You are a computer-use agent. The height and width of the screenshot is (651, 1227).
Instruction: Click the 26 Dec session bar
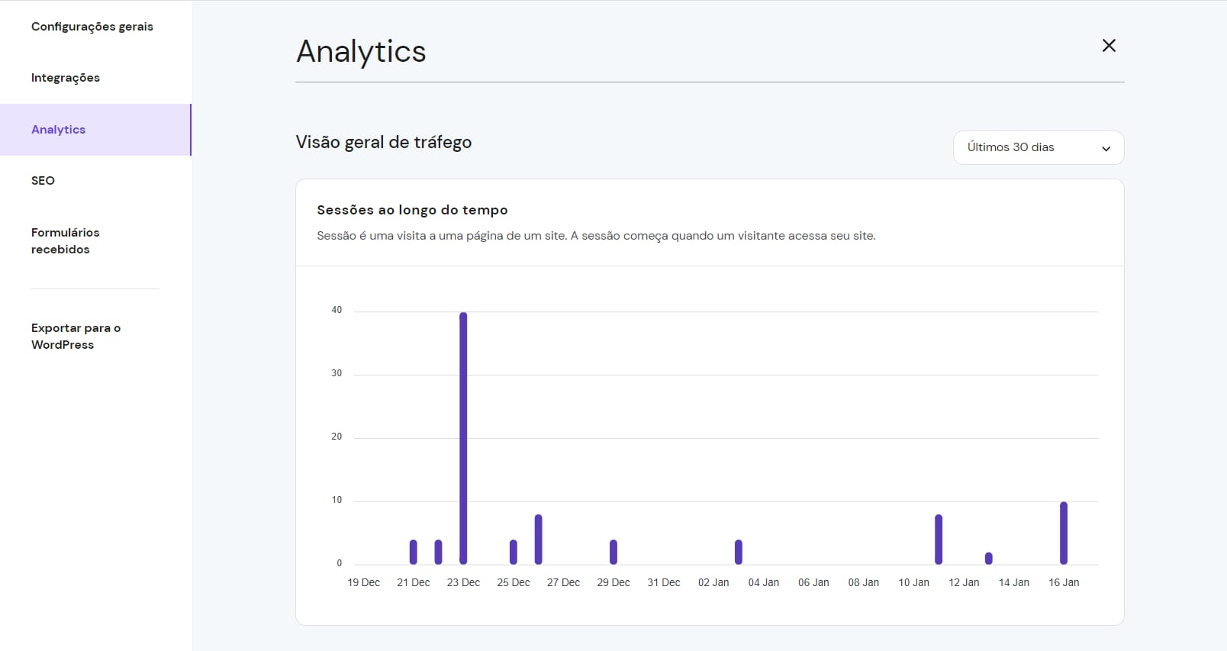[x=538, y=540]
